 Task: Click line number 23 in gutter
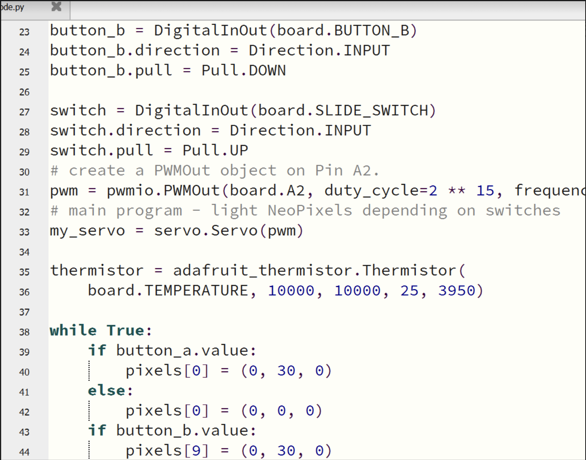click(24, 32)
